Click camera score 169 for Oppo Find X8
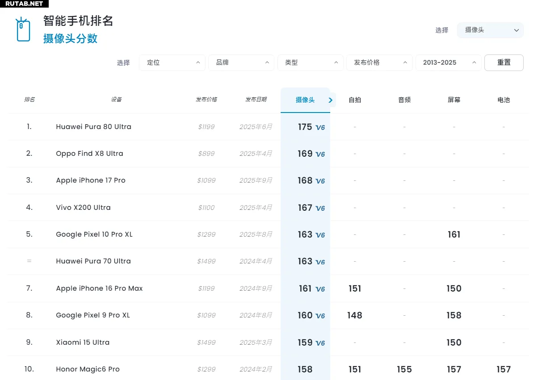 click(x=305, y=154)
